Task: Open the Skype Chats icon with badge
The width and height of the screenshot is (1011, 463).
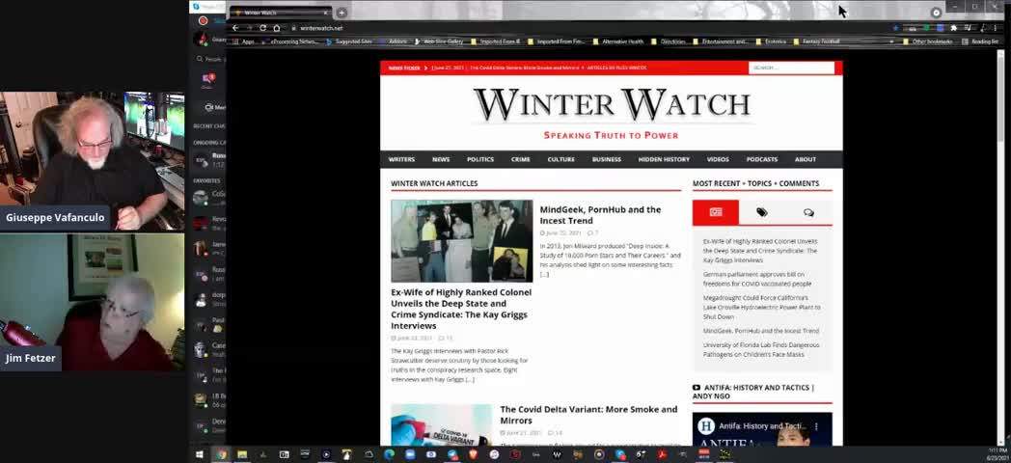Action: 207,81
